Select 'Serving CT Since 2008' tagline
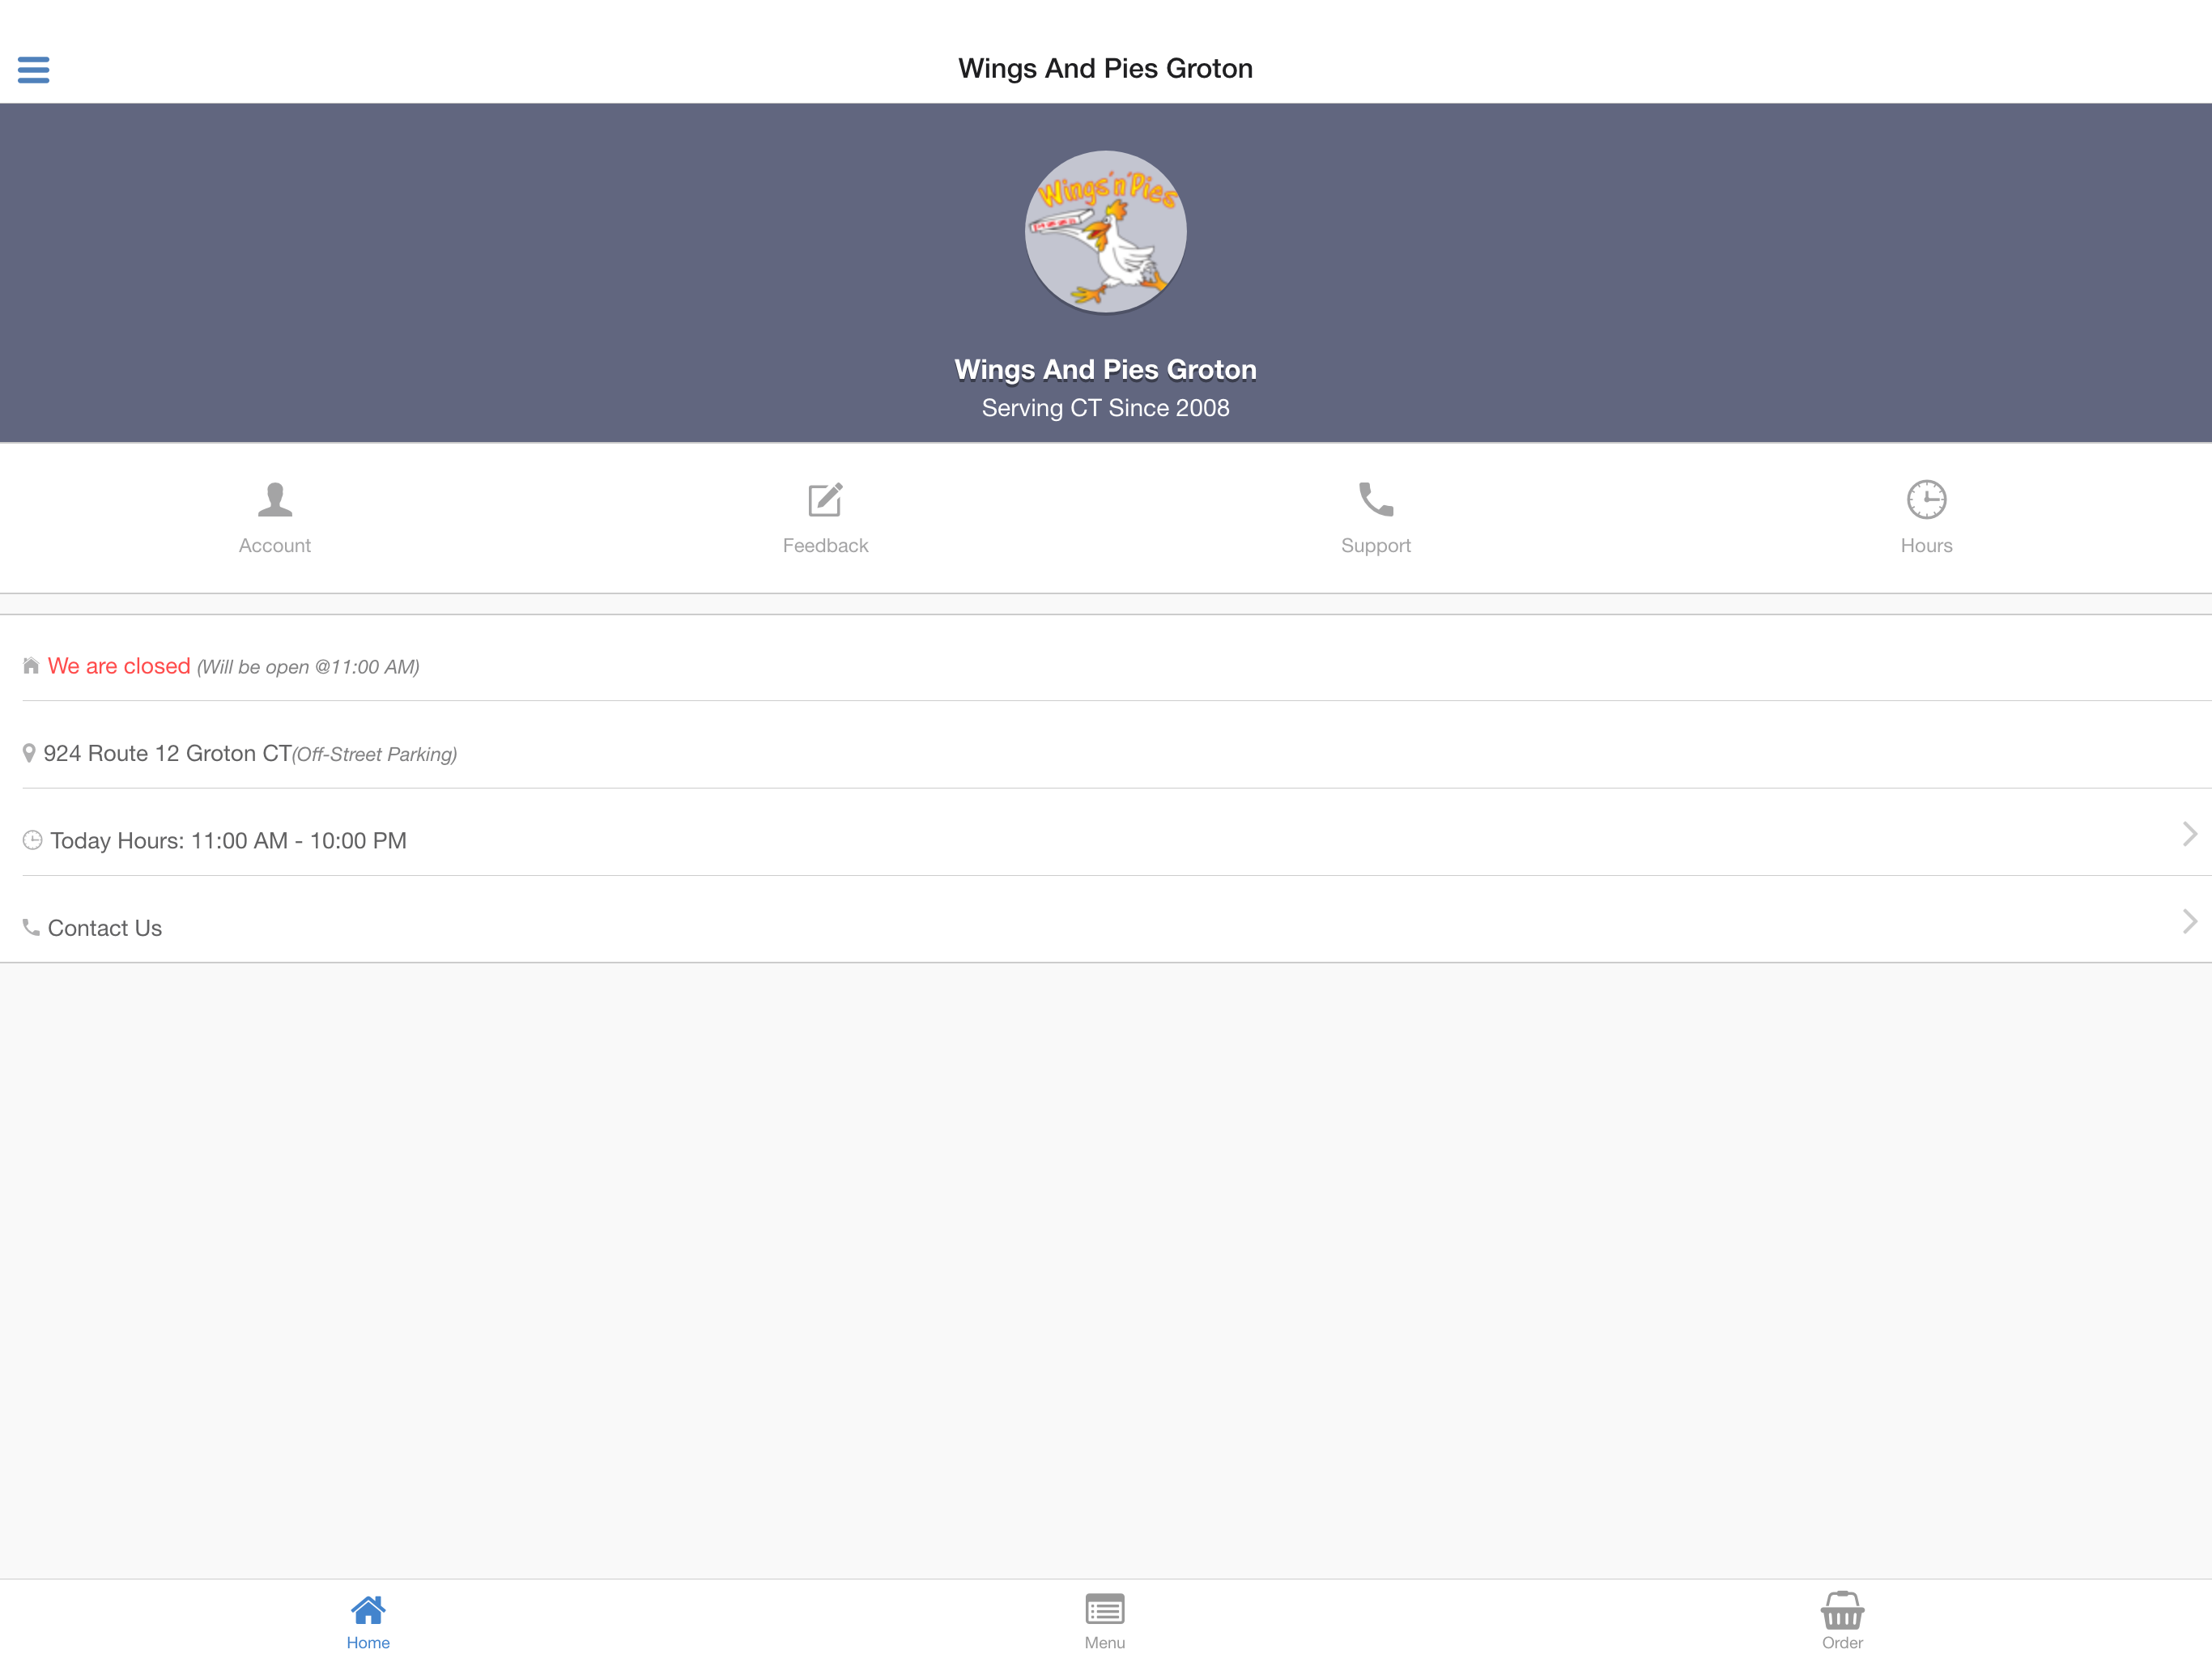Image resolution: width=2212 pixels, height=1658 pixels. (x=1105, y=408)
